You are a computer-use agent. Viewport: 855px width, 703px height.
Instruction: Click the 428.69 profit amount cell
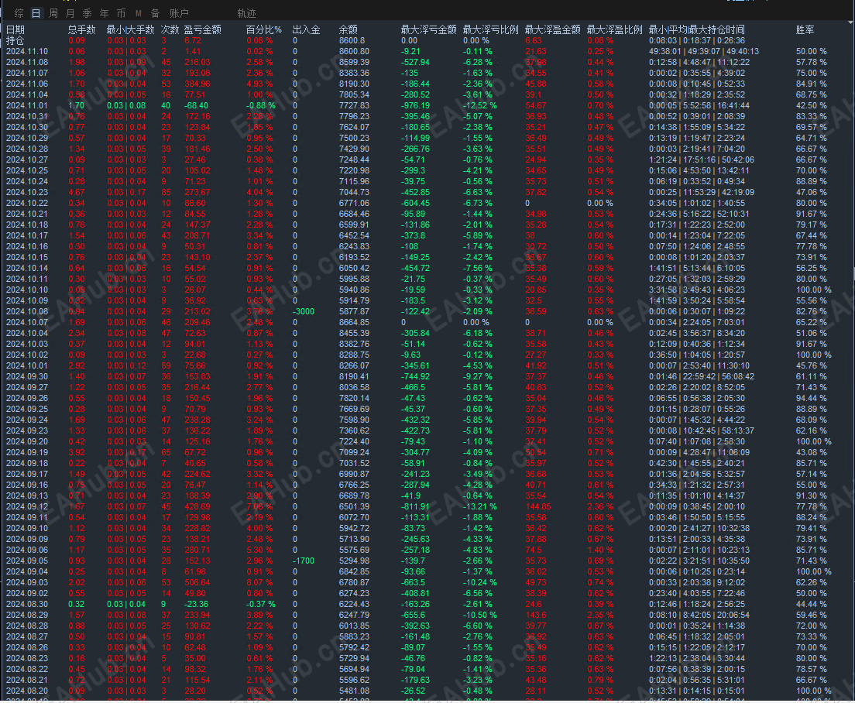(x=197, y=507)
